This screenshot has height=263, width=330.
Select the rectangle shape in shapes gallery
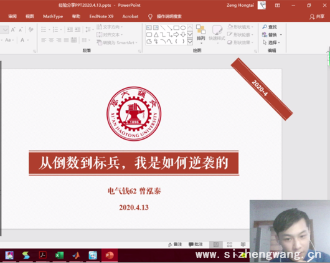tap(176, 27)
